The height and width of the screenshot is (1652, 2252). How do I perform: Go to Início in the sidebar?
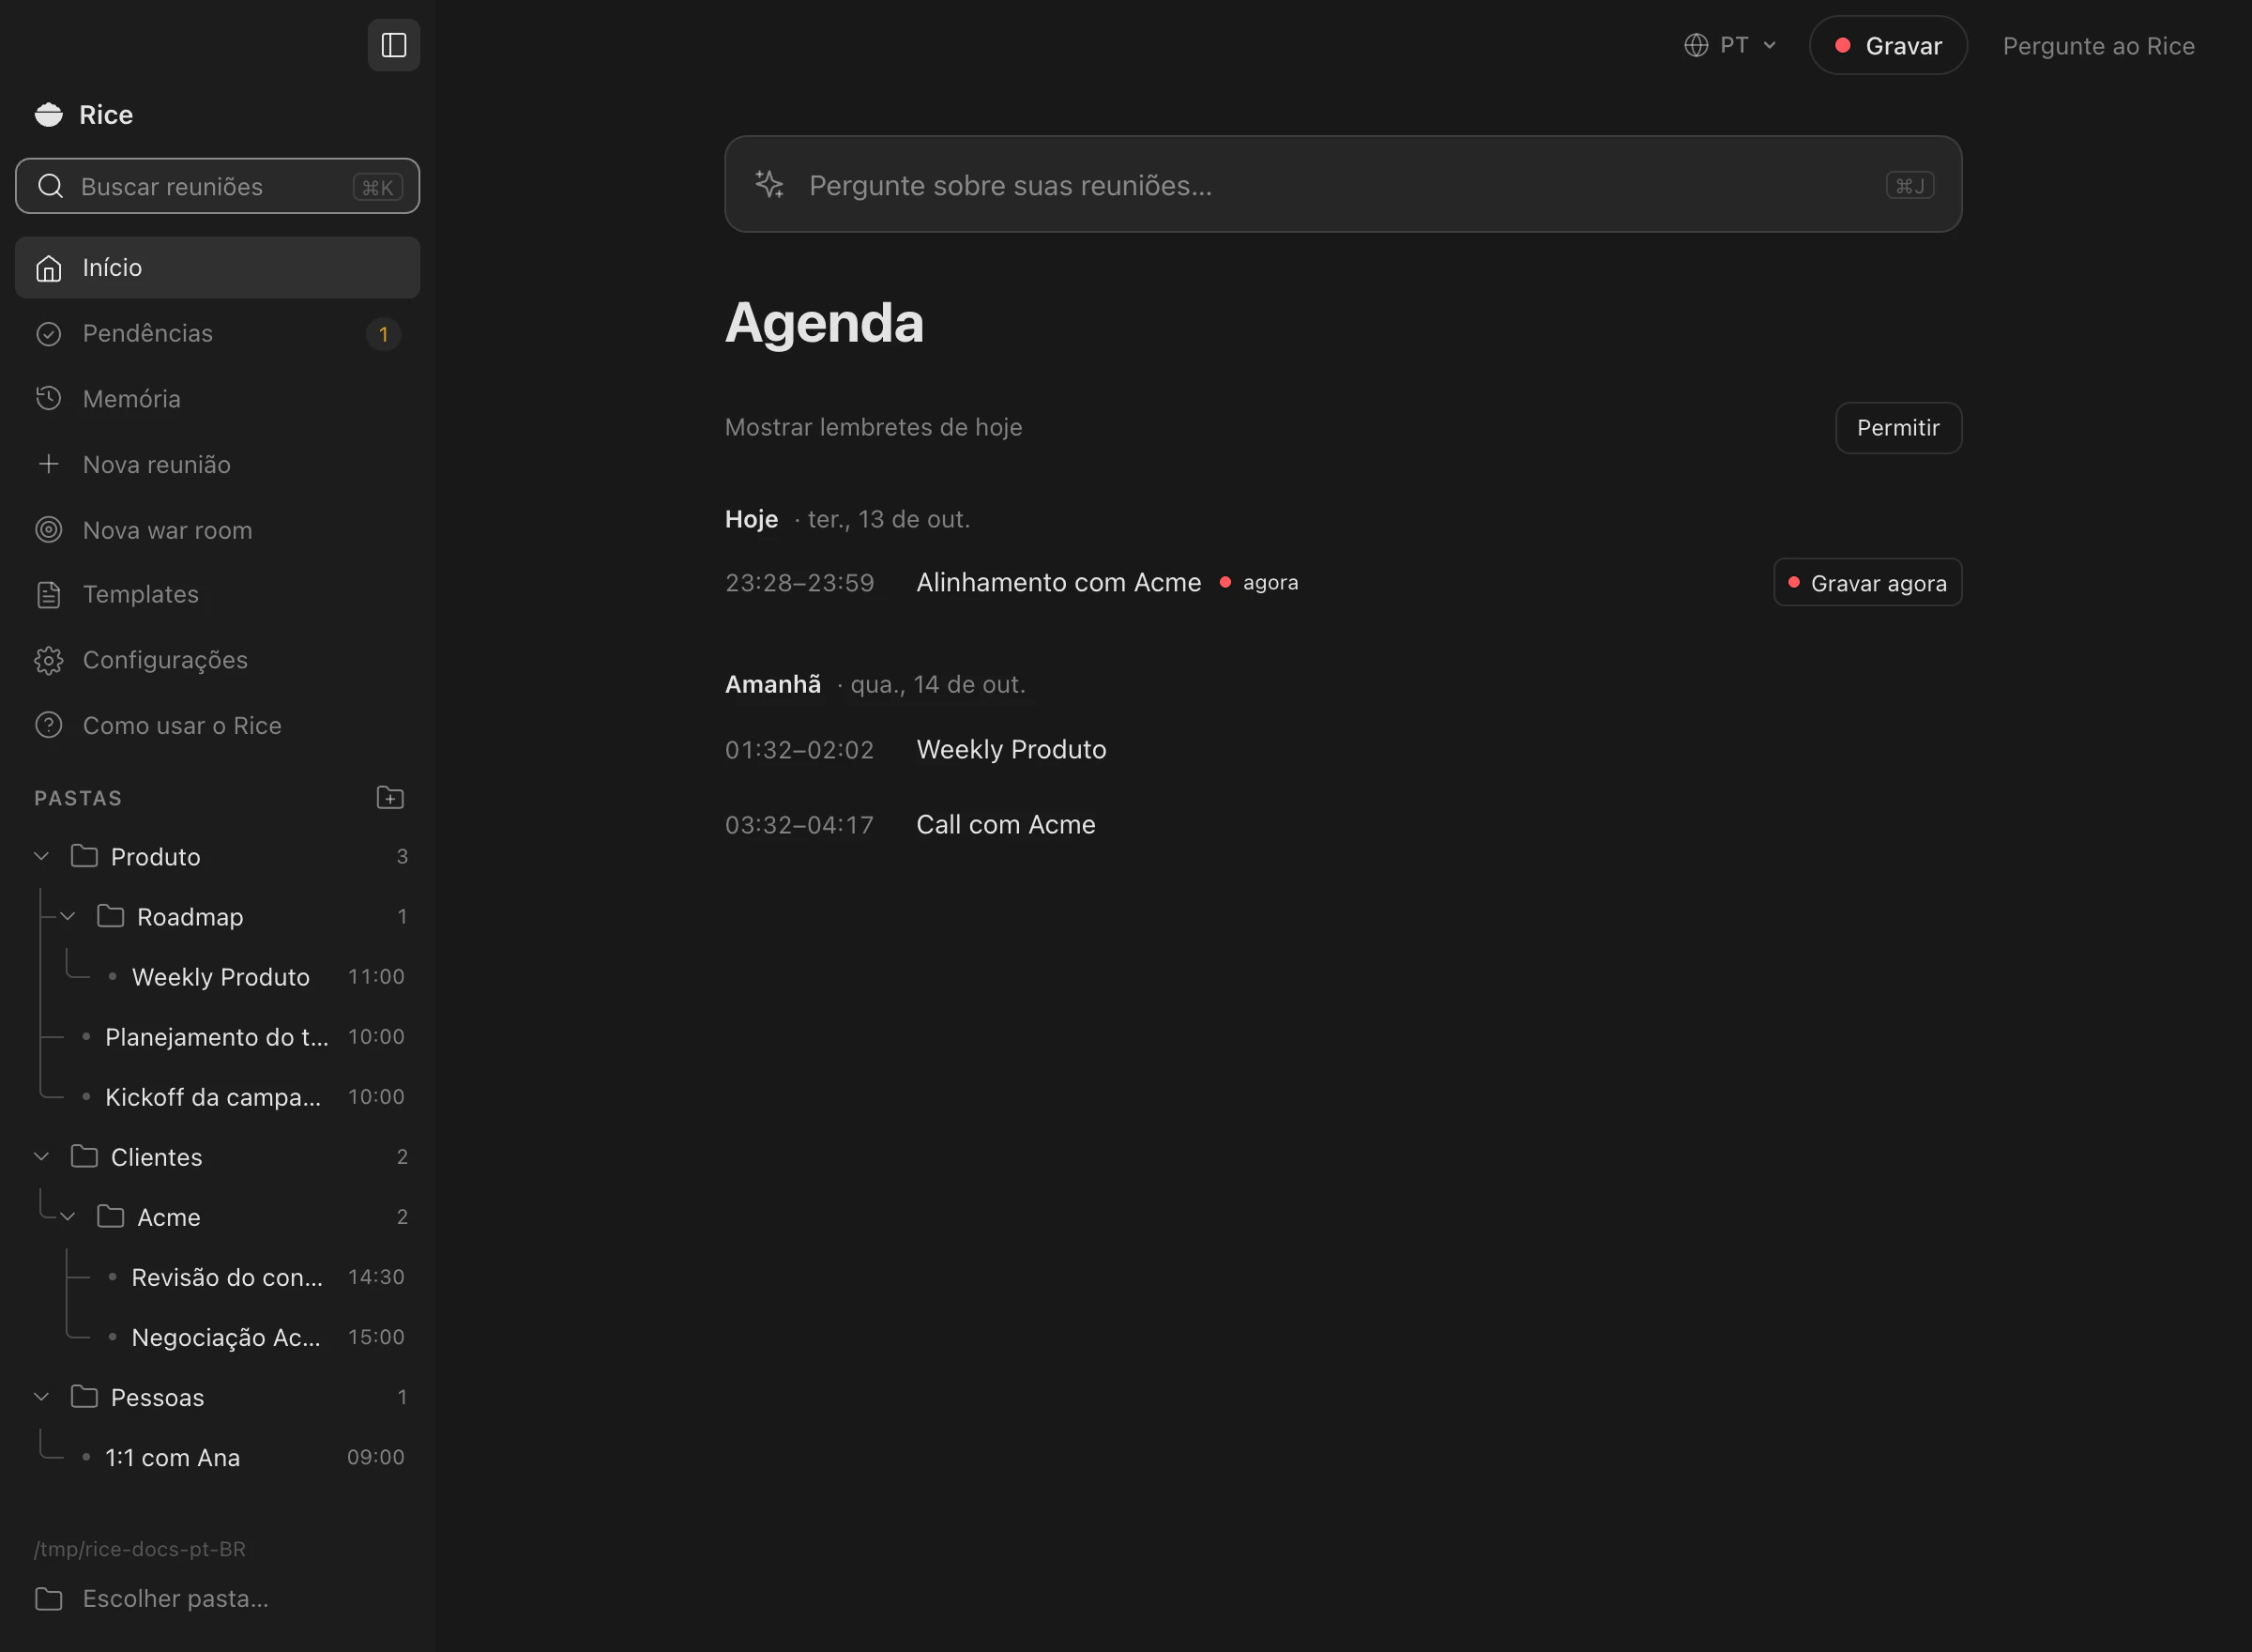pyautogui.click(x=218, y=268)
